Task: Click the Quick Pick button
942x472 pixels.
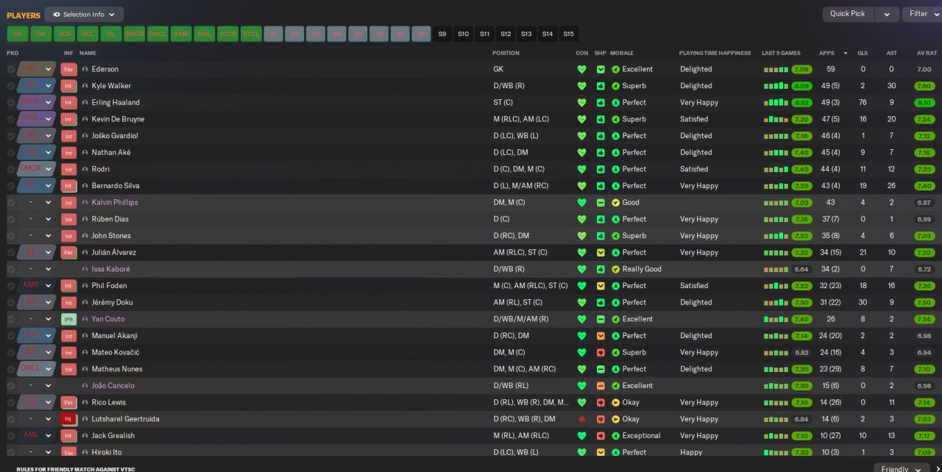Action: point(848,14)
